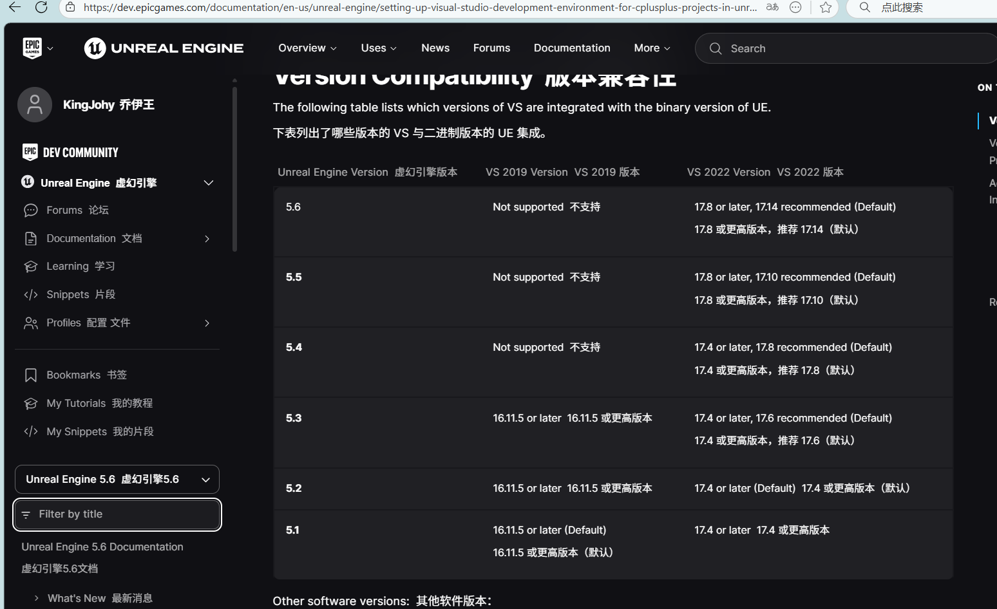
Task: Reload the page with the refresh icon
Action: pyautogui.click(x=41, y=7)
